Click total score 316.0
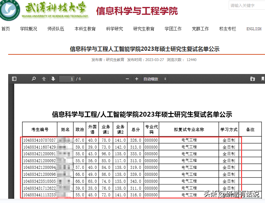The image size is (265, 203). 136,195
